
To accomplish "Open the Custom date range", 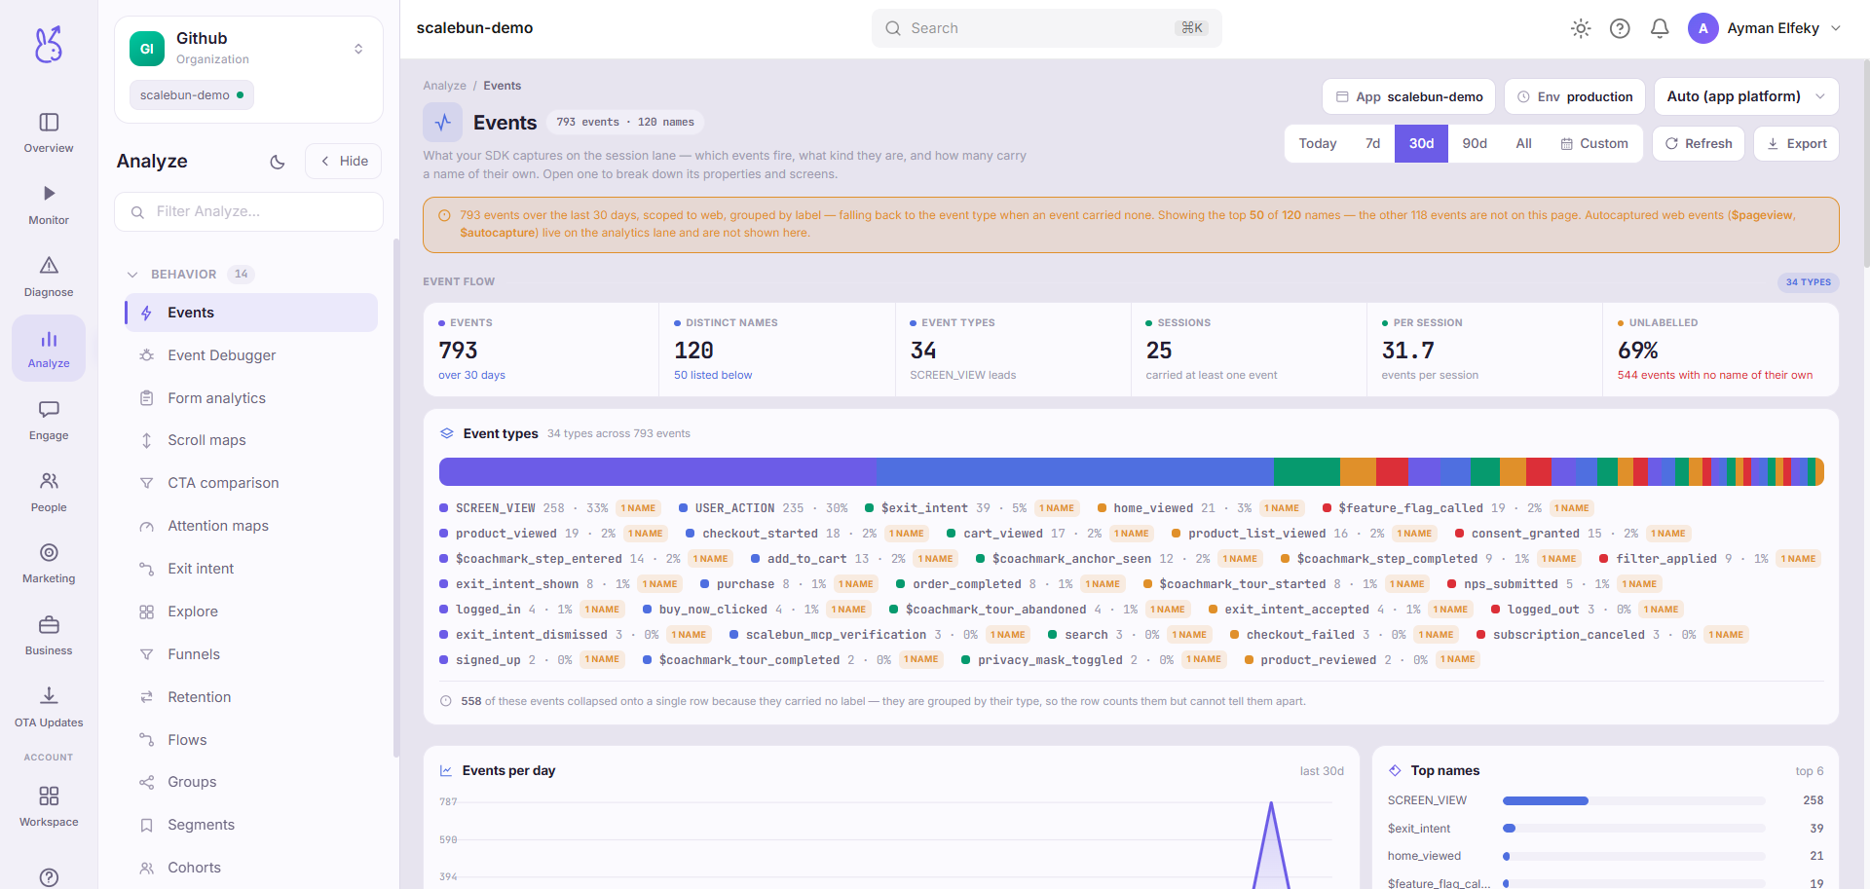I will [1594, 143].
